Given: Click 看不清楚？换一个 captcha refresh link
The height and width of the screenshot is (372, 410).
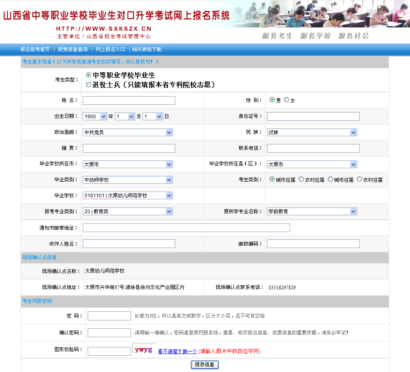Looking at the screenshot, I should coord(177,352).
